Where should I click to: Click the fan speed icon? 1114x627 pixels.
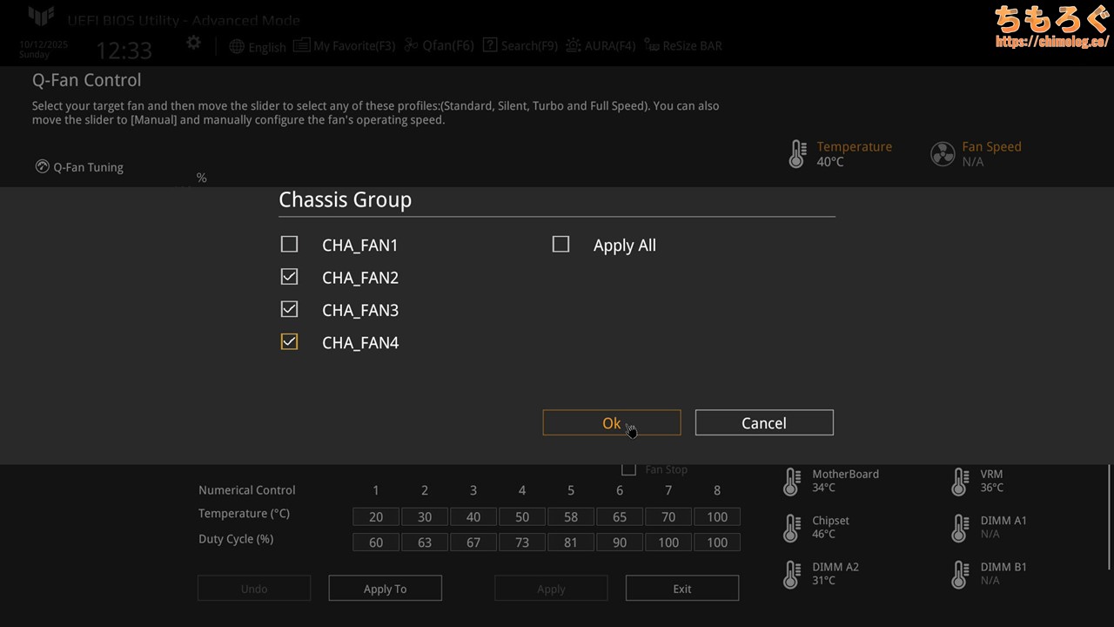click(x=943, y=154)
